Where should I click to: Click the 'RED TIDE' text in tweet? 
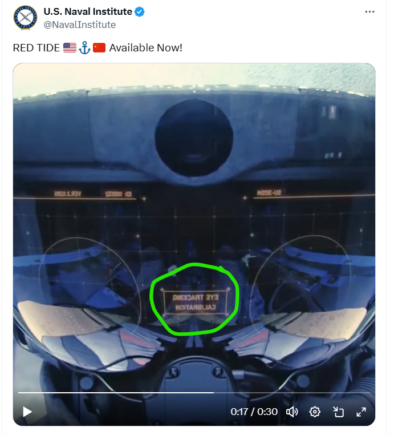tap(36, 48)
